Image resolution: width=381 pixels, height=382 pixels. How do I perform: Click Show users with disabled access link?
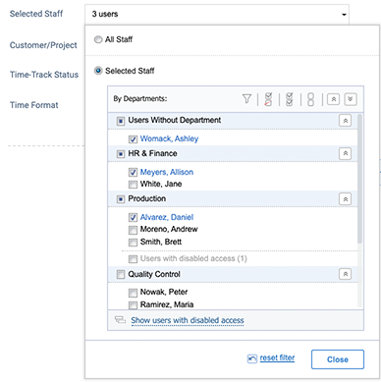[188, 320]
